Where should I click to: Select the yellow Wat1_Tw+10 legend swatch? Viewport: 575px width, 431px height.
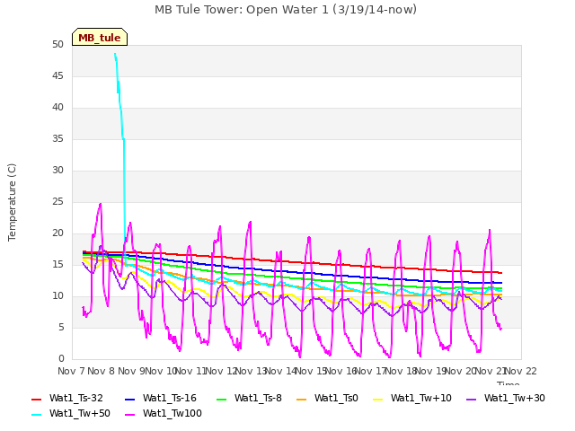pyautogui.click(x=378, y=399)
